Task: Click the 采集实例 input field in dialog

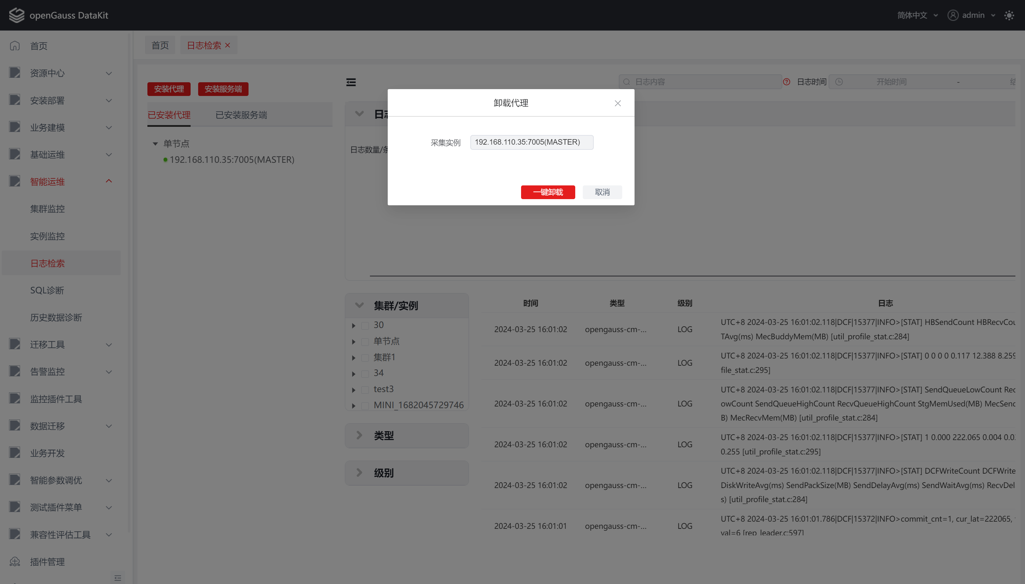Action: (x=531, y=142)
